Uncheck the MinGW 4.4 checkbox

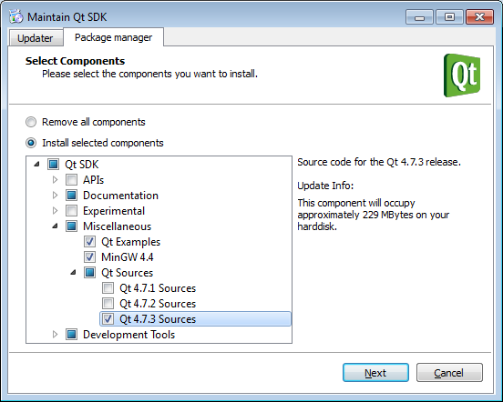point(90,256)
